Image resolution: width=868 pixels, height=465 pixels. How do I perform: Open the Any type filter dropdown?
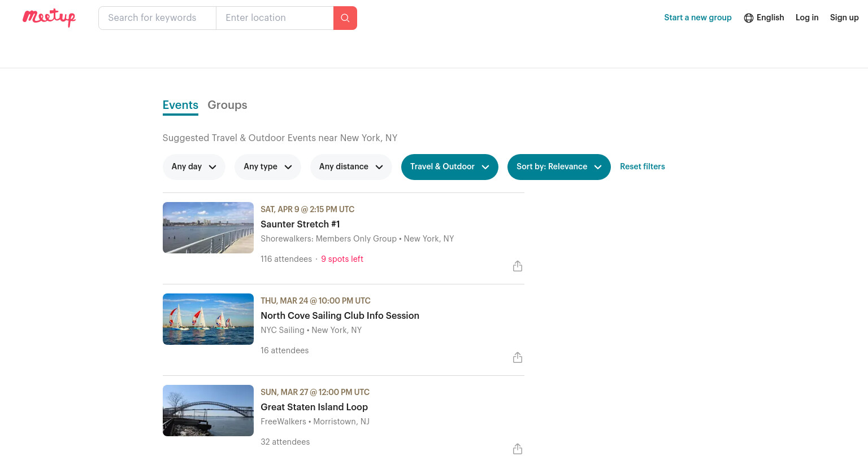pos(268,167)
